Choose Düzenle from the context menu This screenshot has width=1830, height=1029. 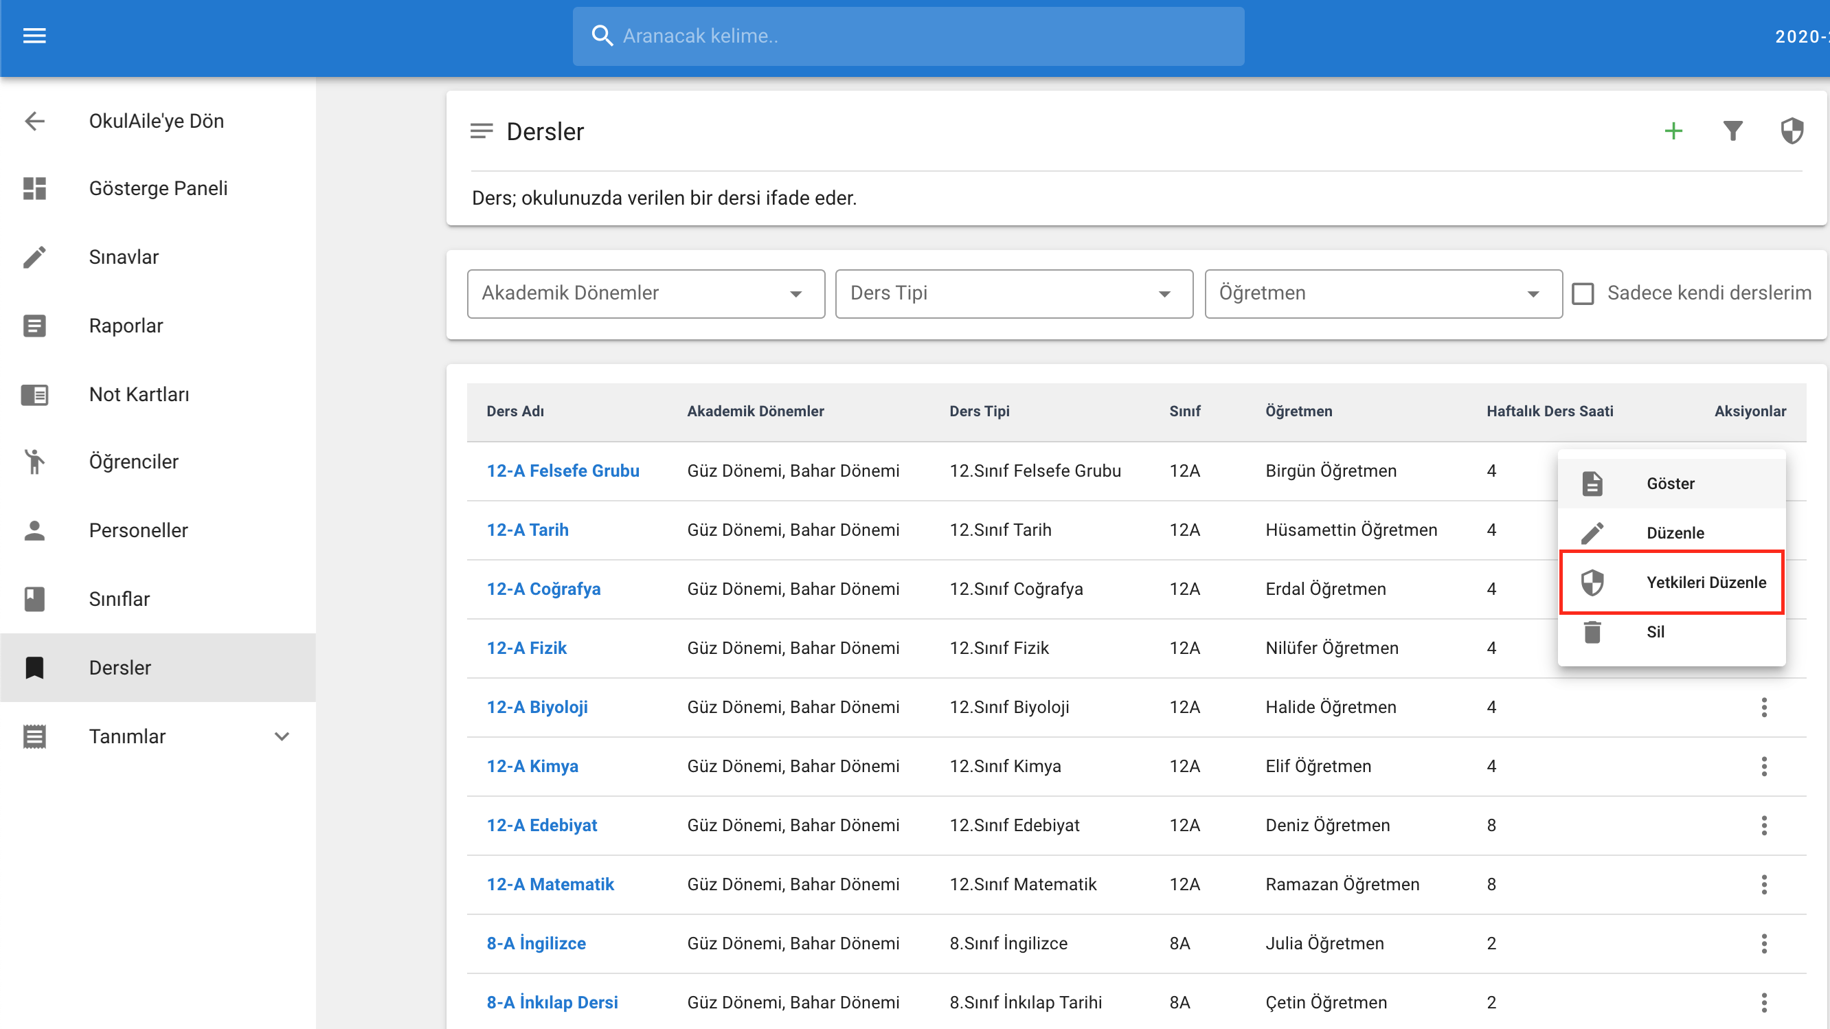pos(1671,532)
